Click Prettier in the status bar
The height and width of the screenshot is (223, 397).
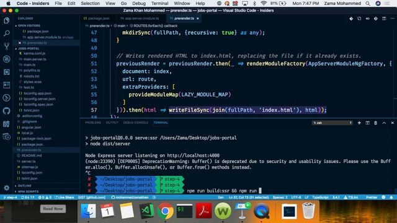(x=372, y=197)
